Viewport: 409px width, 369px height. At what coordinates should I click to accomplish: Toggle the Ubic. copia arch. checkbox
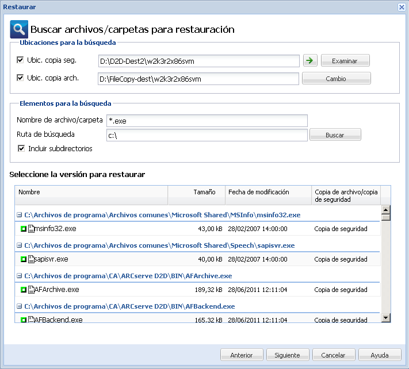click(x=21, y=78)
